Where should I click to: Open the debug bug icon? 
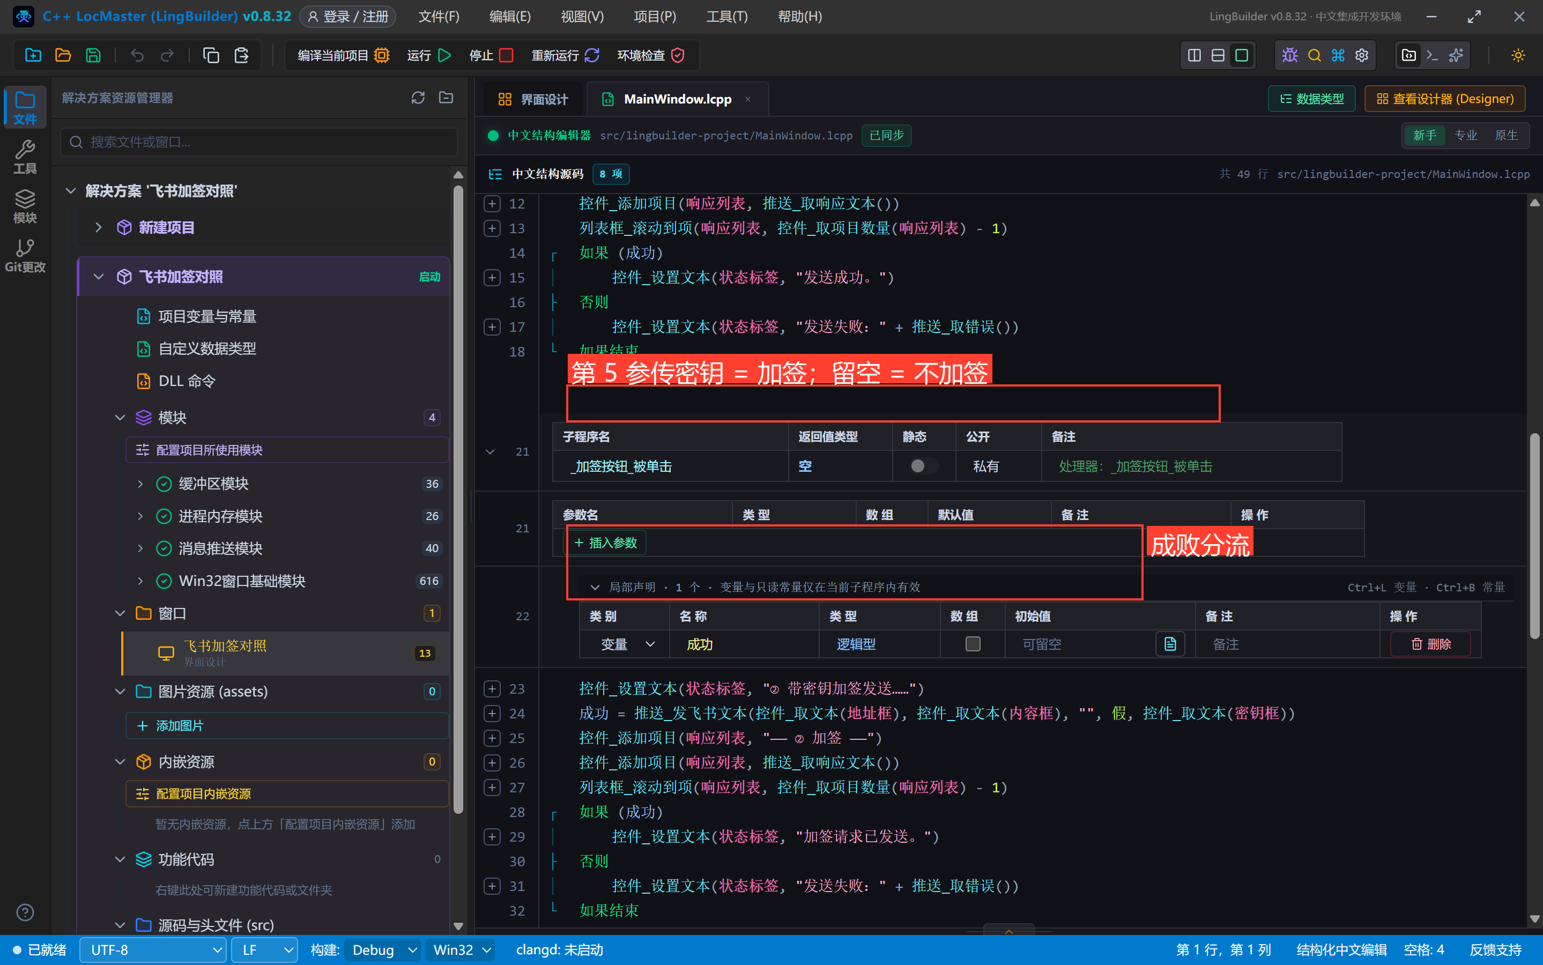[1289, 56]
